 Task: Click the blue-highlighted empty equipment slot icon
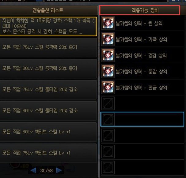(108, 119)
